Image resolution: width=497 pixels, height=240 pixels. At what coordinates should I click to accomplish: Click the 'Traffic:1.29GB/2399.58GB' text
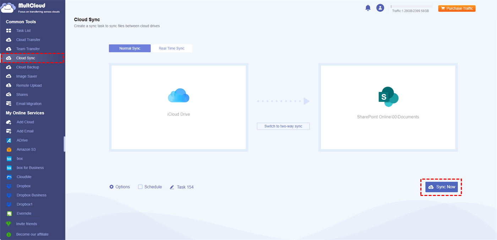coord(410,11)
